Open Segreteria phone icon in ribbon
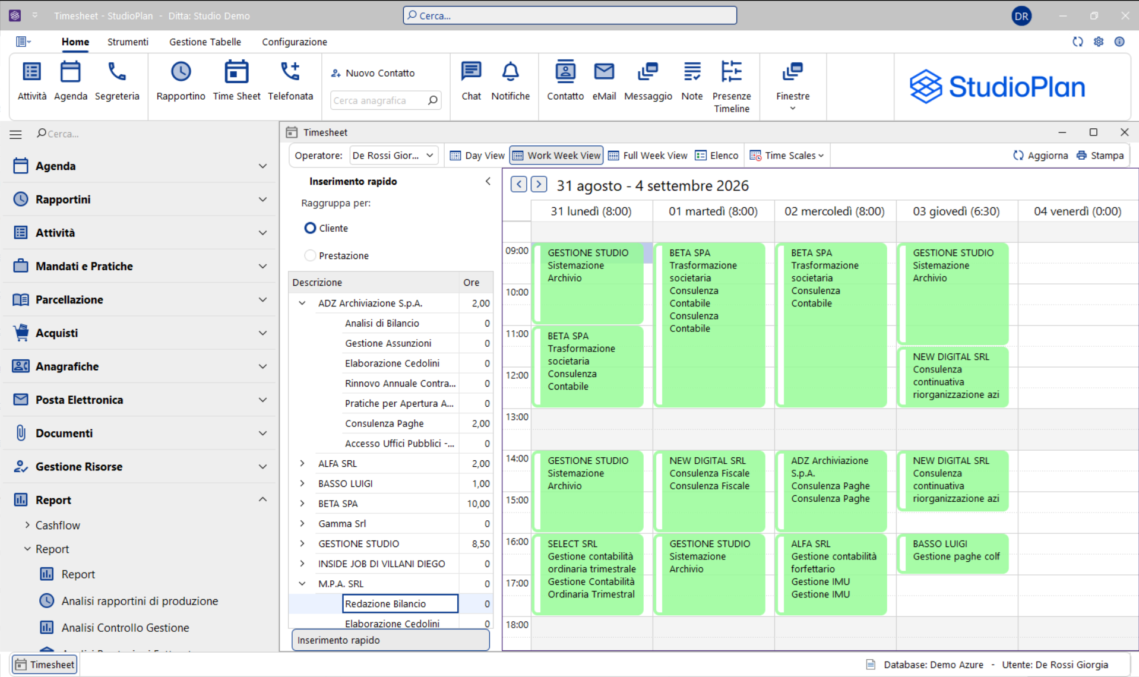The width and height of the screenshot is (1139, 677). (x=117, y=81)
